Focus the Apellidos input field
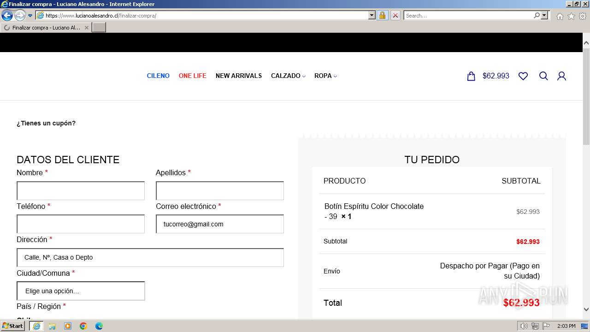This screenshot has height=332, width=590. click(220, 190)
